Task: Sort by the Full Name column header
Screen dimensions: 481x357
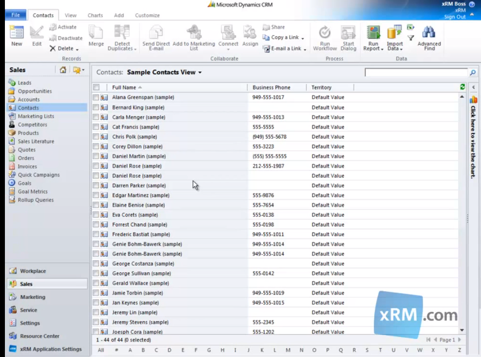Action: (124, 87)
